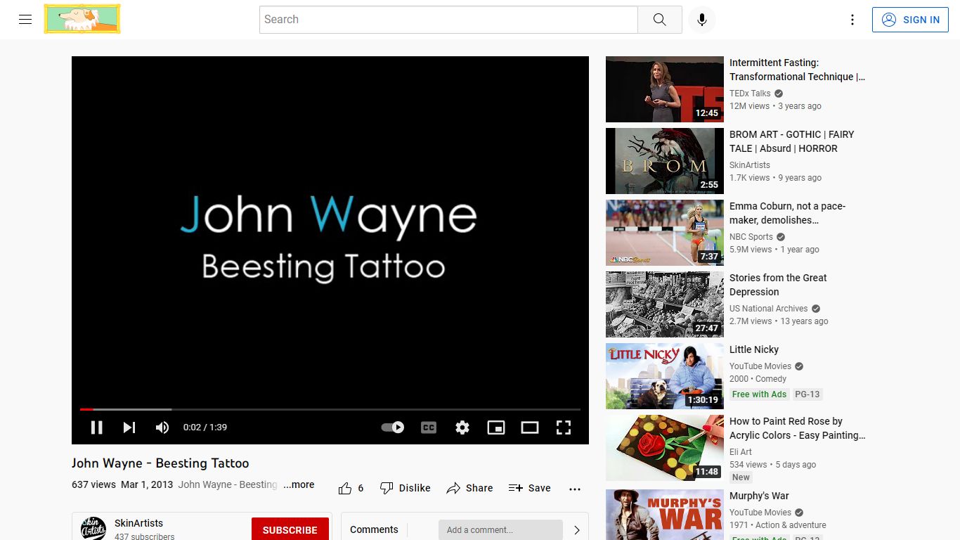This screenshot has height=540, width=960.
Task: Visit Eli Art channel
Action: [741, 452]
